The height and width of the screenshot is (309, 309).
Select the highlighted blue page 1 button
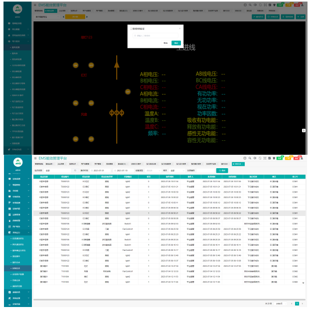(297, 303)
